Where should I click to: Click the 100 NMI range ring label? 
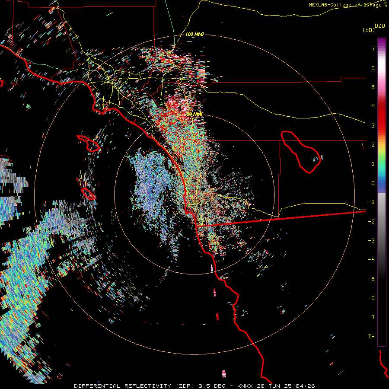pyautogui.click(x=194, y=34)
